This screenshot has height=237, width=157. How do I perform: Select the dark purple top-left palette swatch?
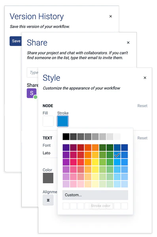66,147
